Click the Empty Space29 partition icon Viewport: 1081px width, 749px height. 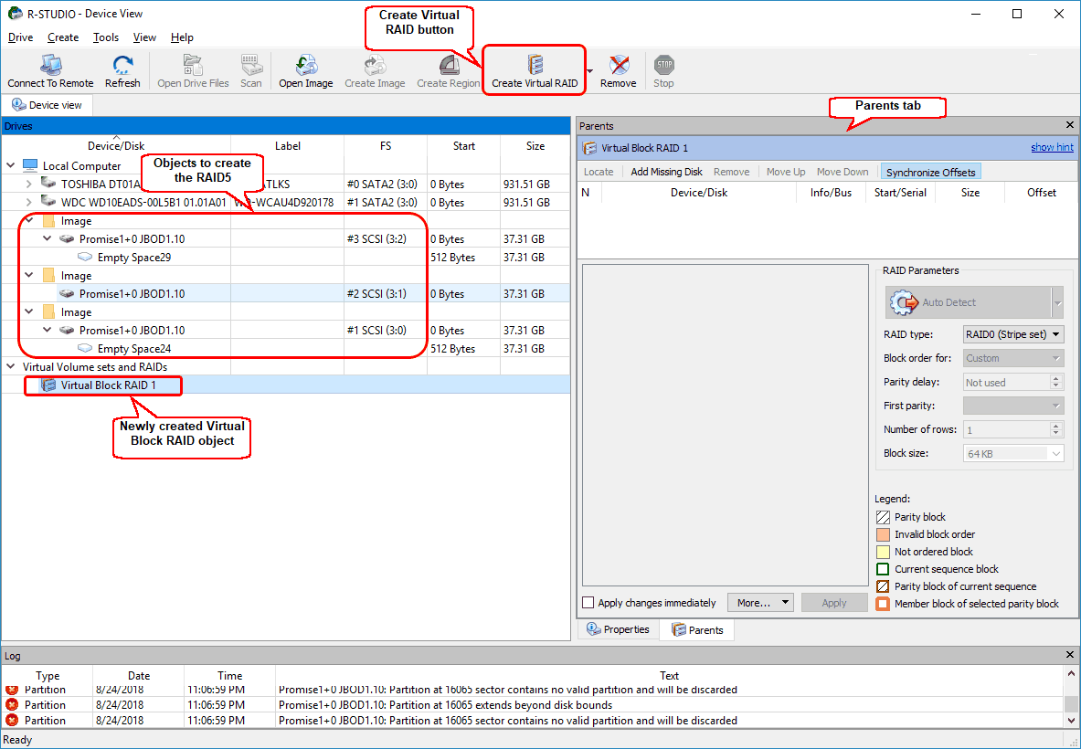[85, 257]
